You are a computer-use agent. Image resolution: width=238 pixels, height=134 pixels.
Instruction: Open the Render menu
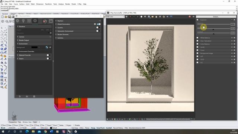[68, 4]
